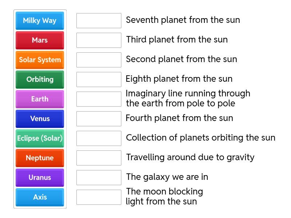Click the orange Neptune tile

pyautogui.click(x=40, y=158)
